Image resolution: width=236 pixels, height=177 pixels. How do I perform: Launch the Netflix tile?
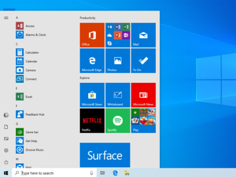[92, 121]
